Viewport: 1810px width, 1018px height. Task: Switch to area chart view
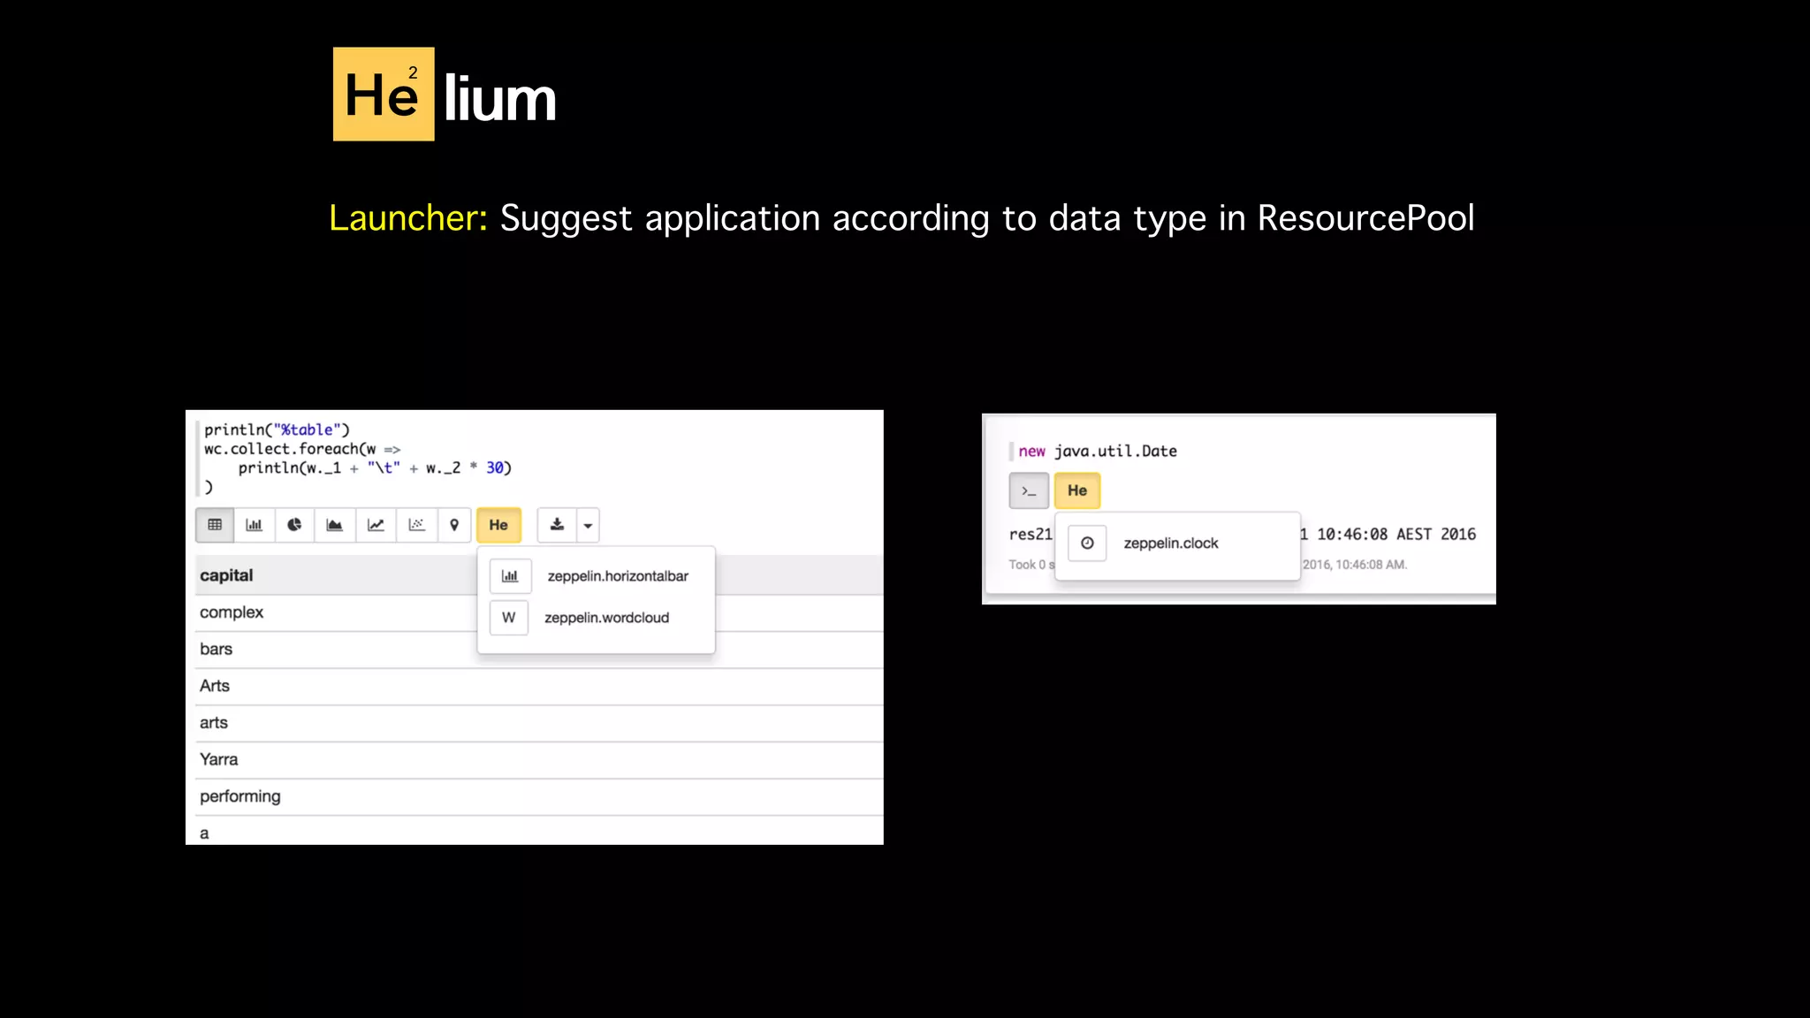pyautogui.click(x=335, y=525)
